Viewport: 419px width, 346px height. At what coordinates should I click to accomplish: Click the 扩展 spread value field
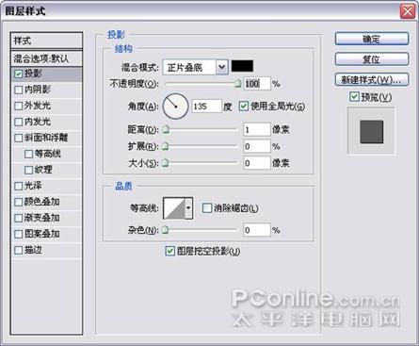coord(257,146)
